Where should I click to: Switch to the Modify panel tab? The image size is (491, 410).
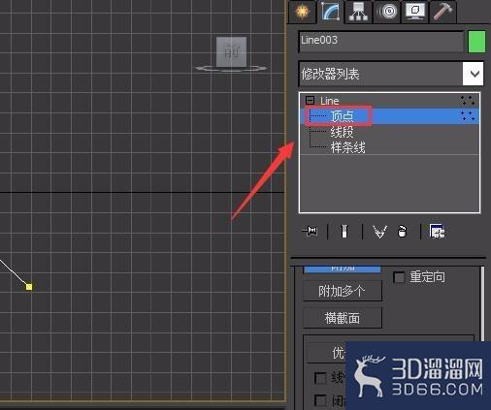(x=330, y=12)
